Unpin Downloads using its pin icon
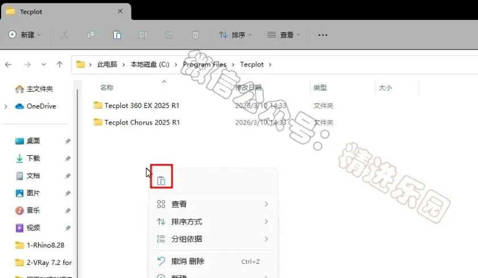 (x=68, y=158)
